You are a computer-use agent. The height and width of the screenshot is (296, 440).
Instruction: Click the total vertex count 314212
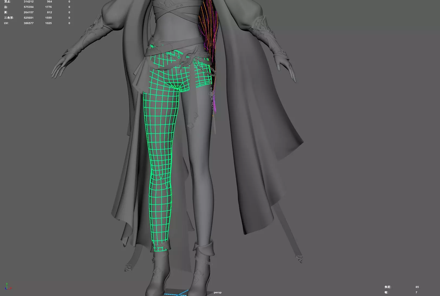pos(29,2)
